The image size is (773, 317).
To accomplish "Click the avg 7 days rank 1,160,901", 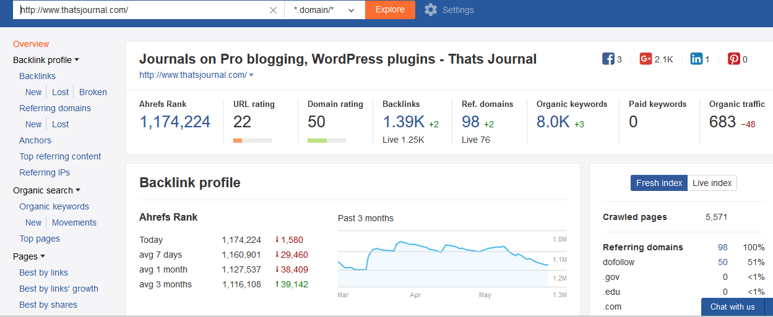I will coord(241,255).
